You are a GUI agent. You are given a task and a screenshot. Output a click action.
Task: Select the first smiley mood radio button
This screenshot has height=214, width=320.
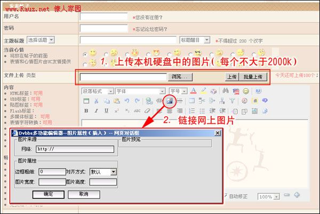click(x=84, y=54)
